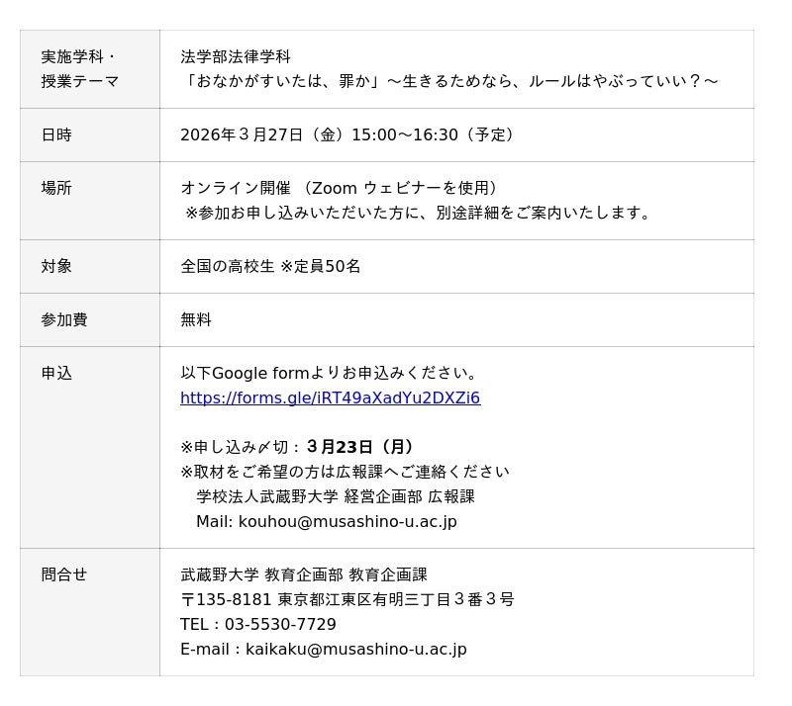Click the 学校法人武蔵野大学 経営企画部 広報課 text

coord(336,497)
